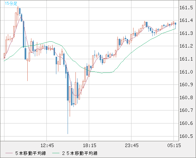Screen dimensions: 196x158
Task: Click the 161.0 price axis label
Action: click(x=186, y=72)
